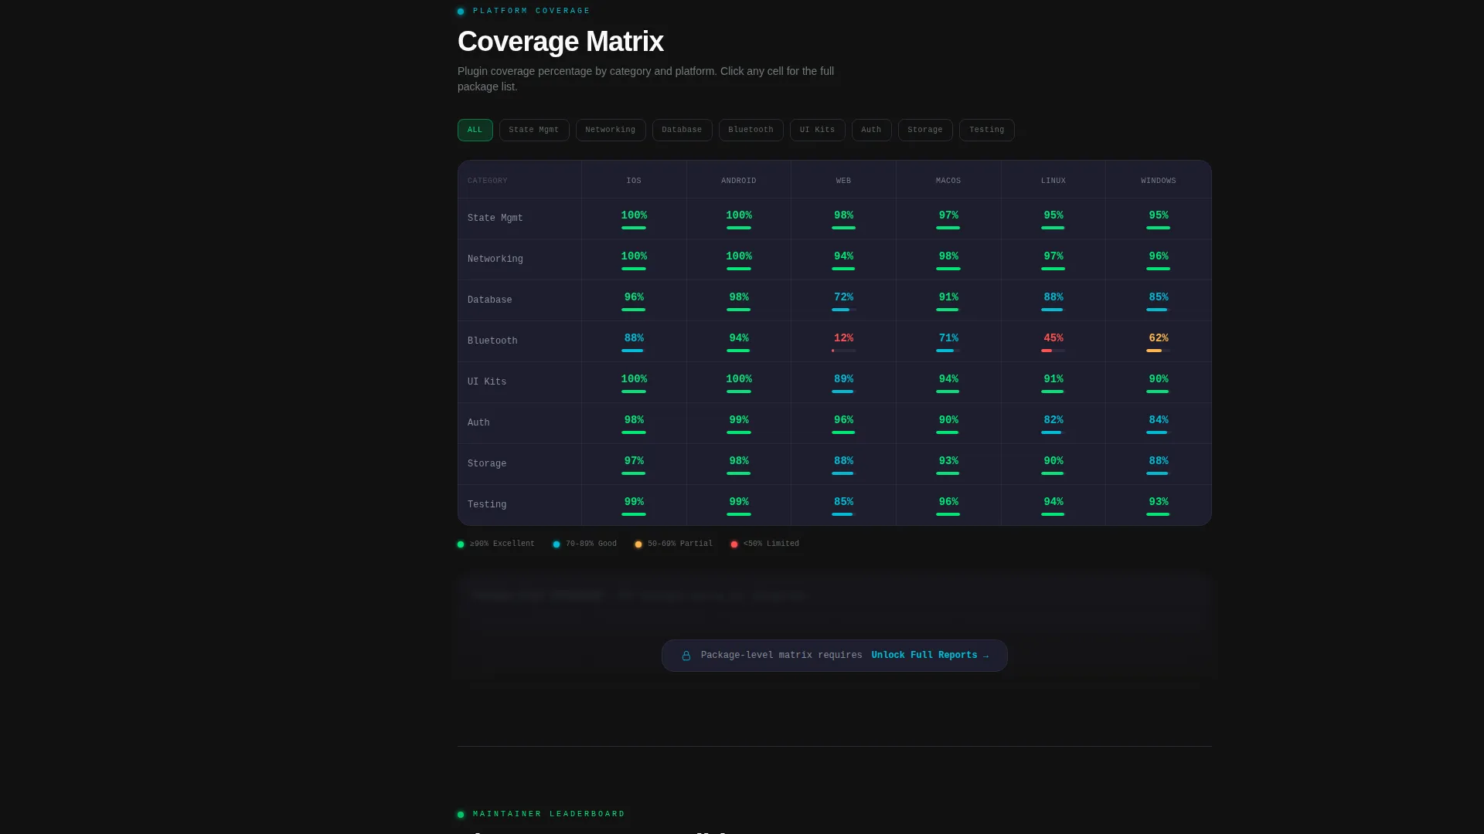Open the Bluetooth Linux 45% cell
Screen dimensions: 1484x834
pos(1053,341)
